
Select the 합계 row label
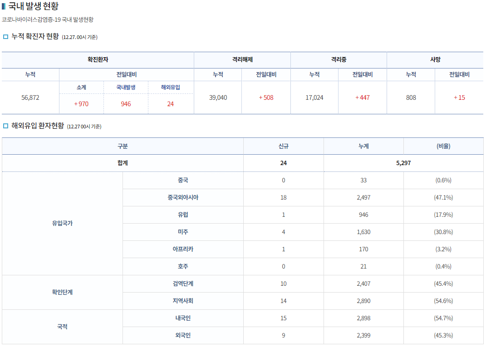123,163
